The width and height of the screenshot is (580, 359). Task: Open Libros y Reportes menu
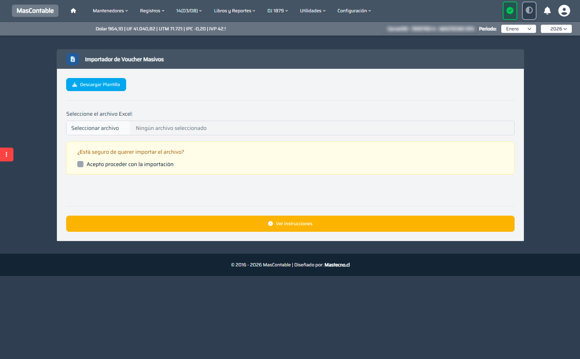point(235,11)
